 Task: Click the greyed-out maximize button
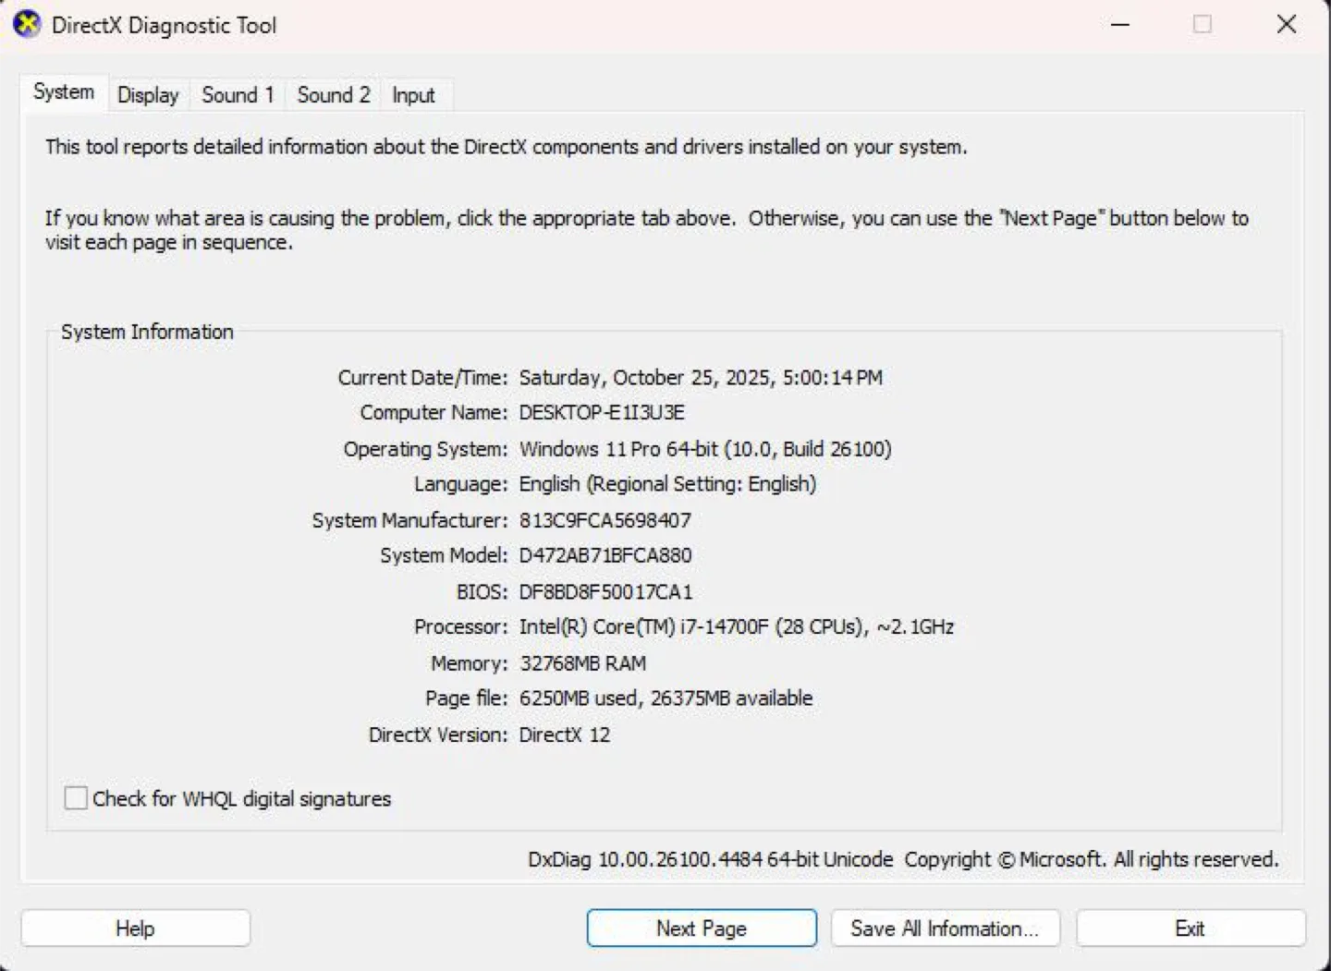pyautogui.click(x=1202, y=25)
